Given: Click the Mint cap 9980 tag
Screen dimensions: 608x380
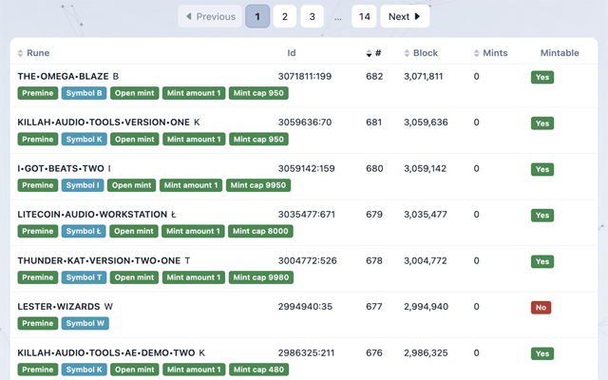Looking at the screenshot, I should coord(261,277).
